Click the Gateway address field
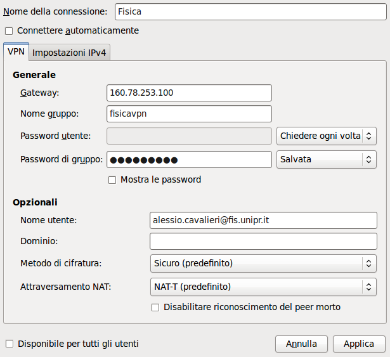 (189, 93)
